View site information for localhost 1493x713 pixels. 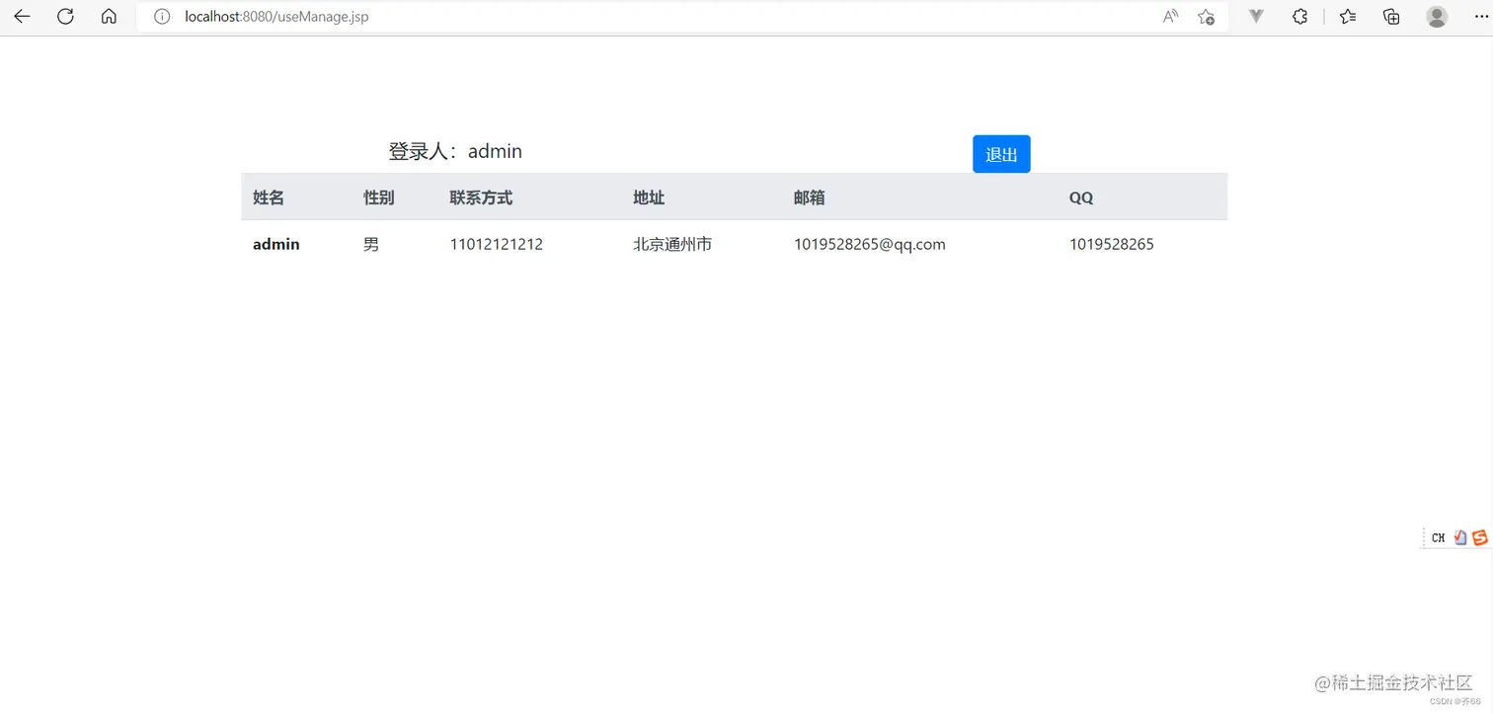(161, 16)
